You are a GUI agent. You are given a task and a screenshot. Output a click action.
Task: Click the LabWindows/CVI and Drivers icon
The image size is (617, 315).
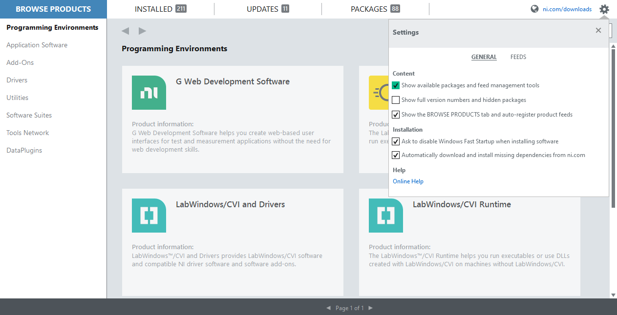pyautogui.click(x=149, y=216)
